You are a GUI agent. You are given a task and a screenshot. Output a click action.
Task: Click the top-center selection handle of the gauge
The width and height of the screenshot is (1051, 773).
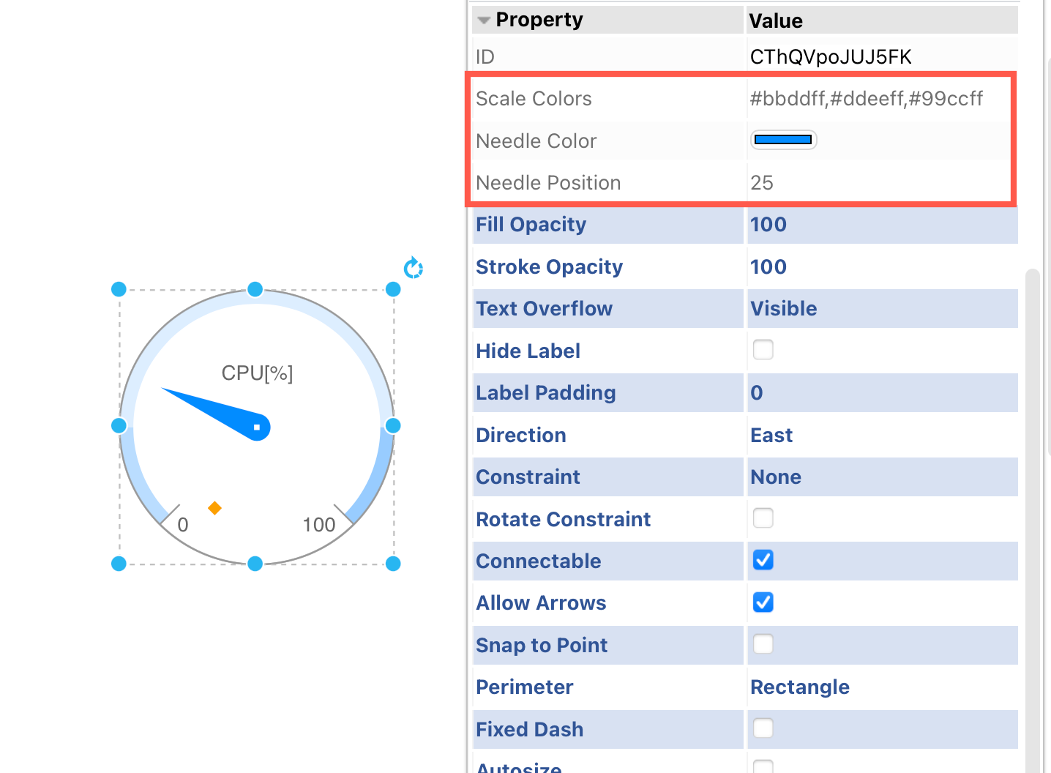(255, 289)
